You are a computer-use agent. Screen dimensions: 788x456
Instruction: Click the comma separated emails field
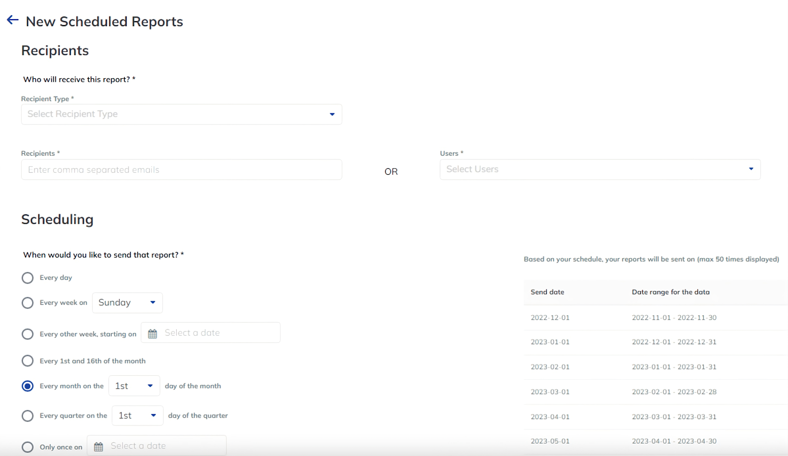pos(181,169)
